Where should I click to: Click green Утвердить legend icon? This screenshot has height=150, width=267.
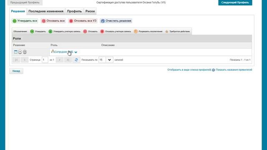(32, 32)
